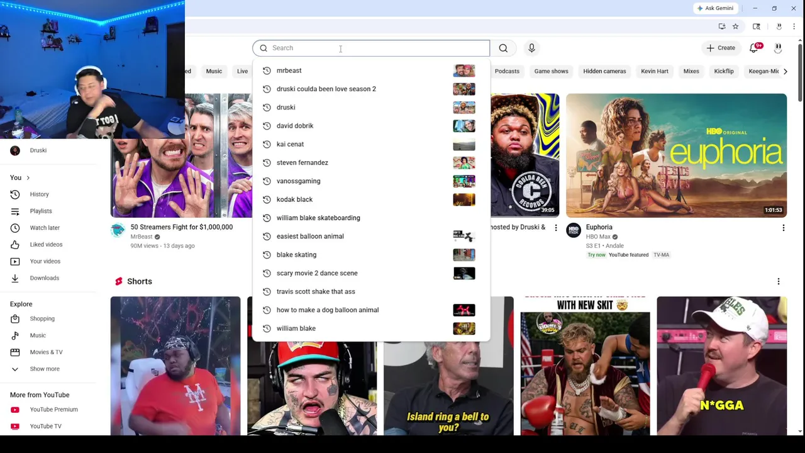
Task: Show more category chips with the arrow
Action: pyautogui.click(x=785, y=71)
